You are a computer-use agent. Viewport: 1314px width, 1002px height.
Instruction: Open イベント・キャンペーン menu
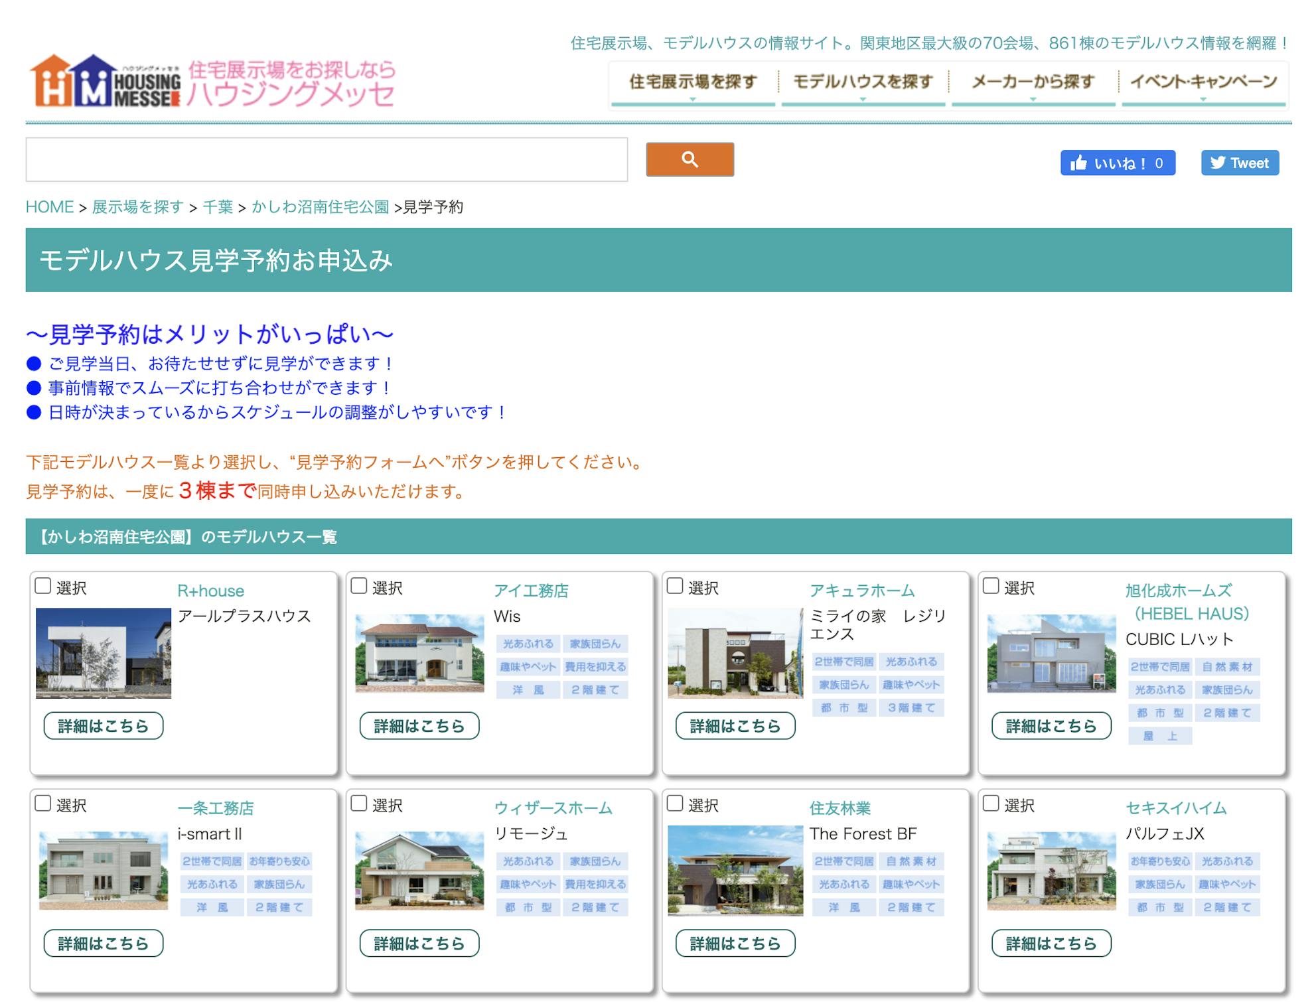[x=1203, y=83]
